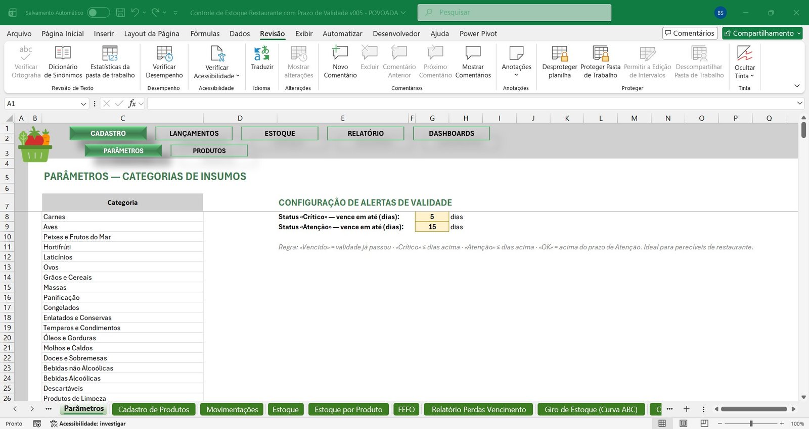Add a new sheet with plus button

tap(686, 409)
